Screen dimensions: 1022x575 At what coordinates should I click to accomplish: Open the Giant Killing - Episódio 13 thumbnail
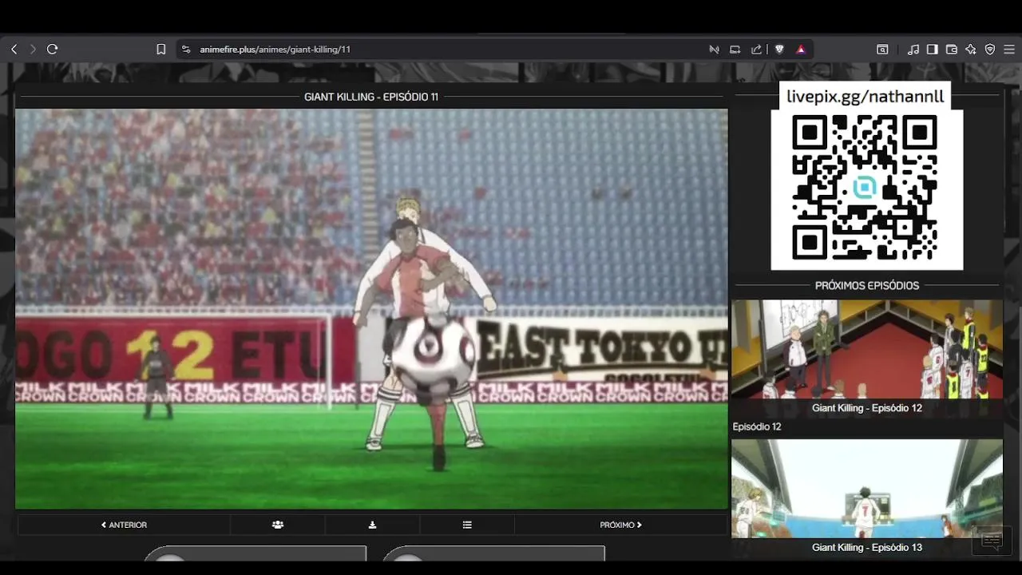click(x=867, y=488)
